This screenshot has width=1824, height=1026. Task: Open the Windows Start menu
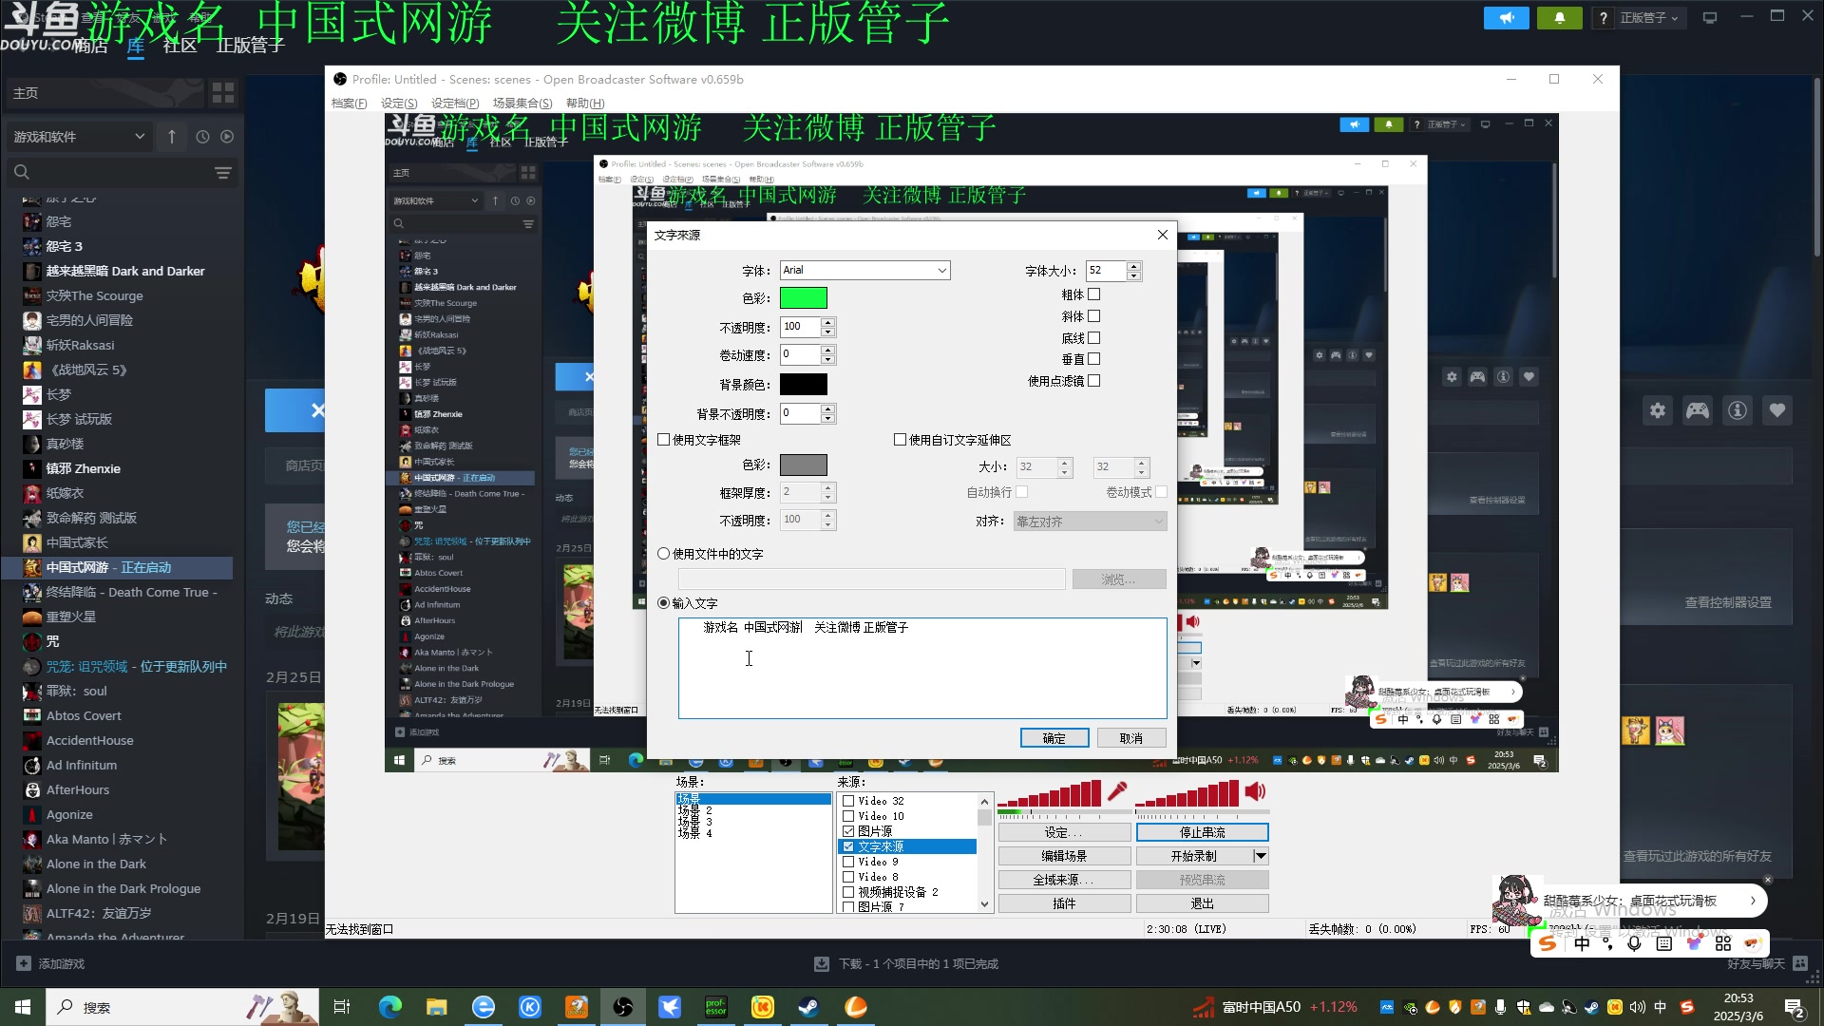tap(23, 1007)
